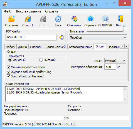Toggle Минимизировать в трей checkbox
Viewport: 133px width, 129px height.
tap(8, 67)
